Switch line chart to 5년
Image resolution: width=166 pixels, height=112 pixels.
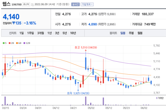click(65, 33)
